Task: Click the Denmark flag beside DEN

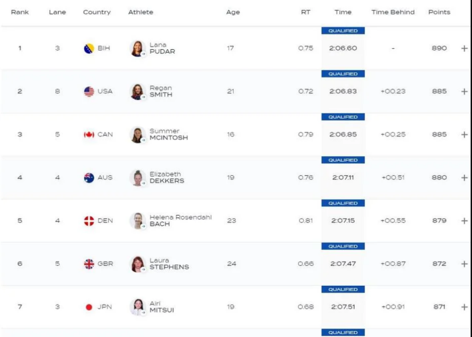Action: 89,221
